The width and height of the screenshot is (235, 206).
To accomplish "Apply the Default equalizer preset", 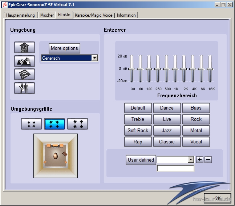I will (138, 108).
